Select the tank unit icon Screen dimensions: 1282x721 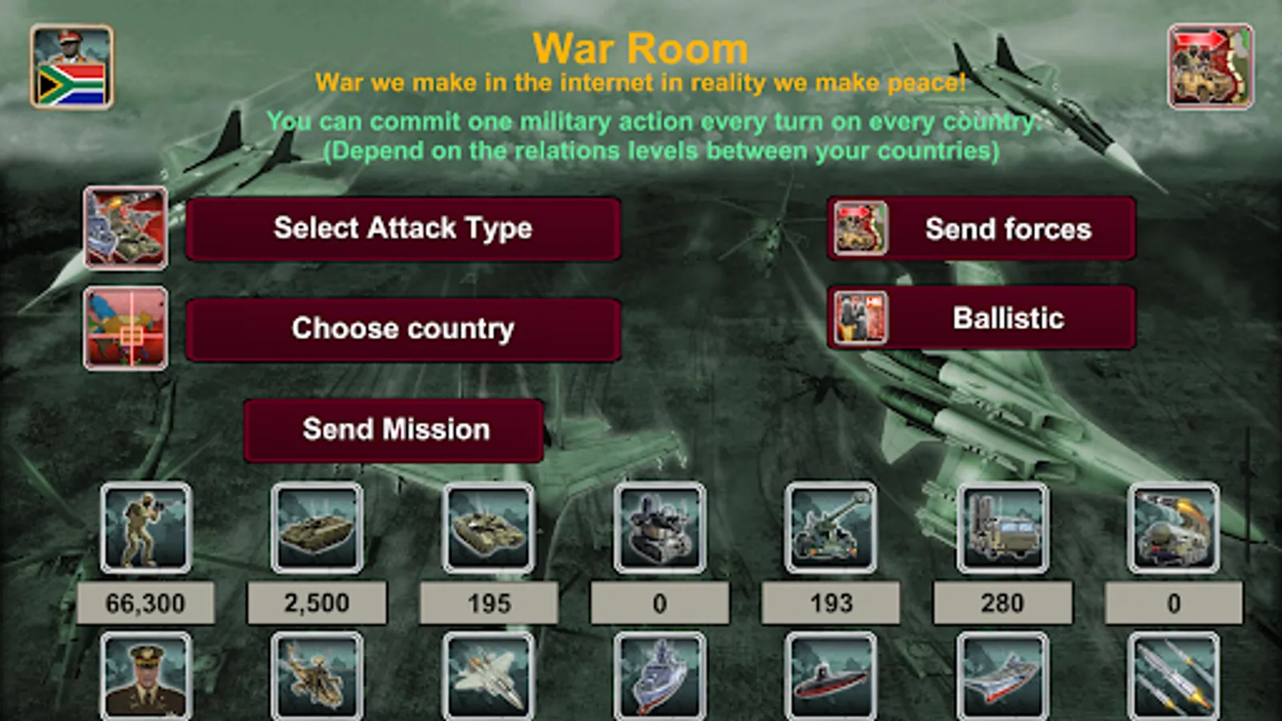tap(489, 528)
